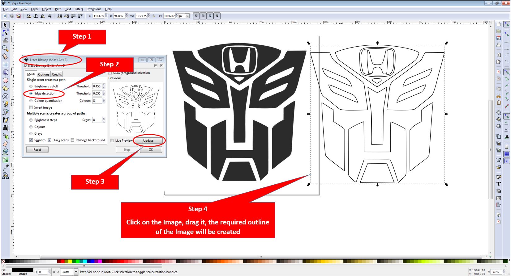Image resolution: width=511 pixels, height=276 pixels.
Task: Select the Greys radio button
Action: tap(31, 134)
